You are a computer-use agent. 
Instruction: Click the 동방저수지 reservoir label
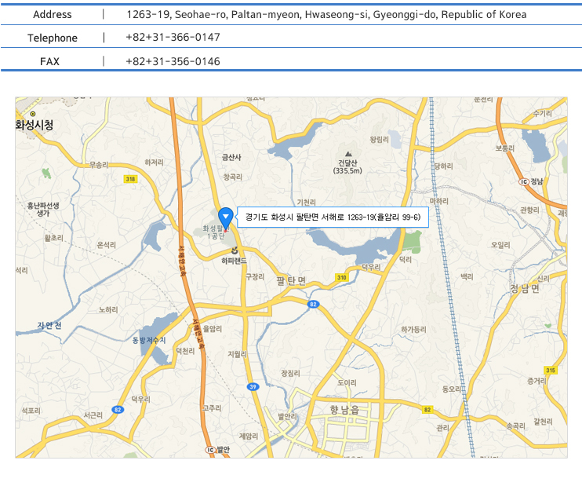(149, 340)
